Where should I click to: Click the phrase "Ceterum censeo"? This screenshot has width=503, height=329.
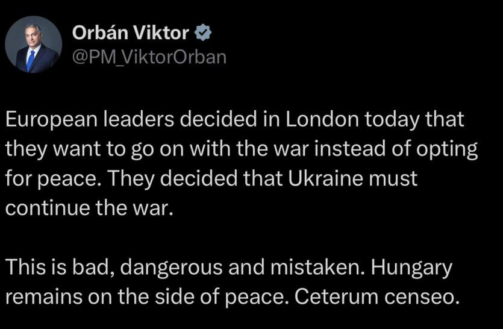tap(375, 297)
